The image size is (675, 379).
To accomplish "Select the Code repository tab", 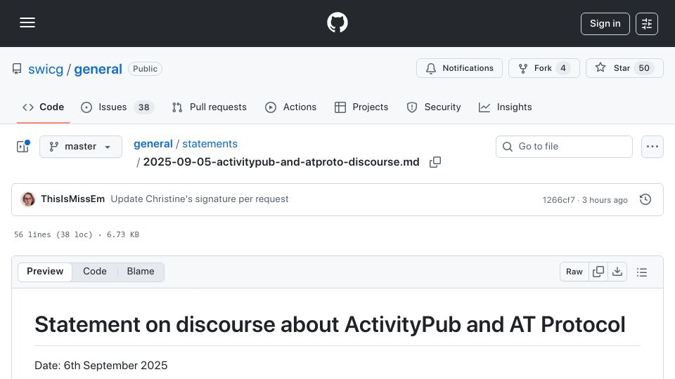I will pos(43,107).
